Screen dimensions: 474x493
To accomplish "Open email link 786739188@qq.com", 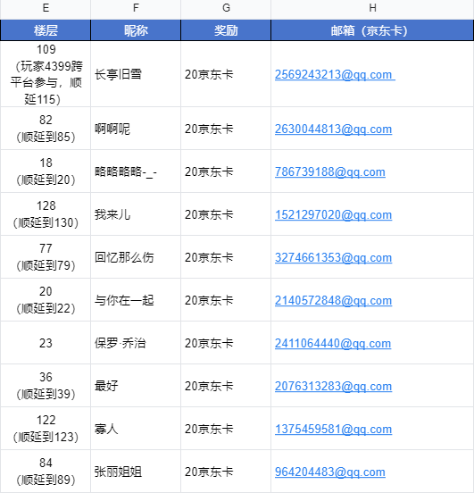I will [330, 171].
